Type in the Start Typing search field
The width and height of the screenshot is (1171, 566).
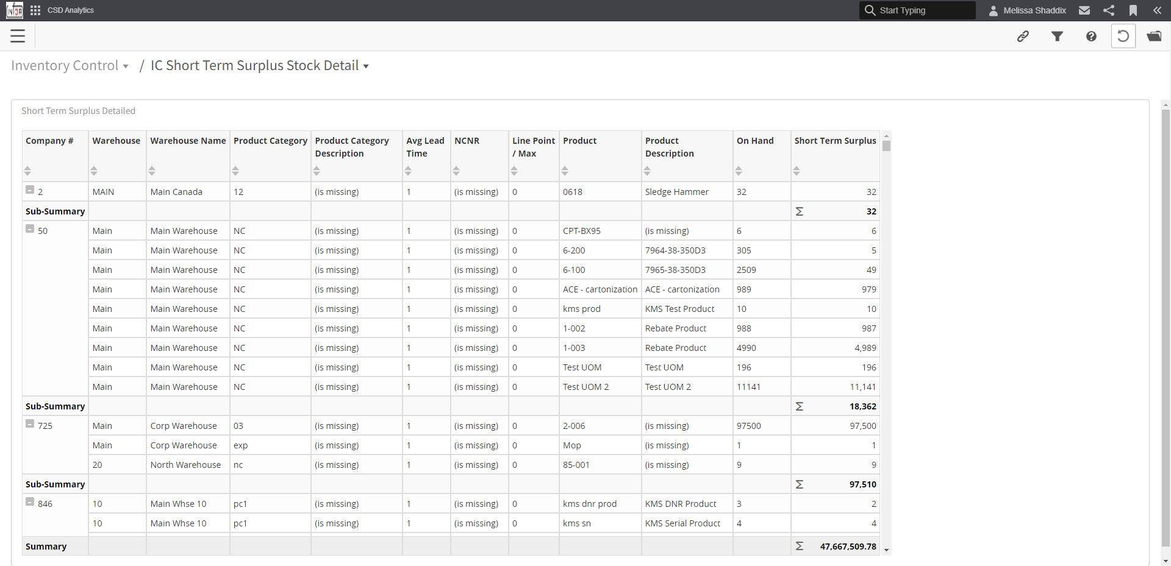(924, 10)
